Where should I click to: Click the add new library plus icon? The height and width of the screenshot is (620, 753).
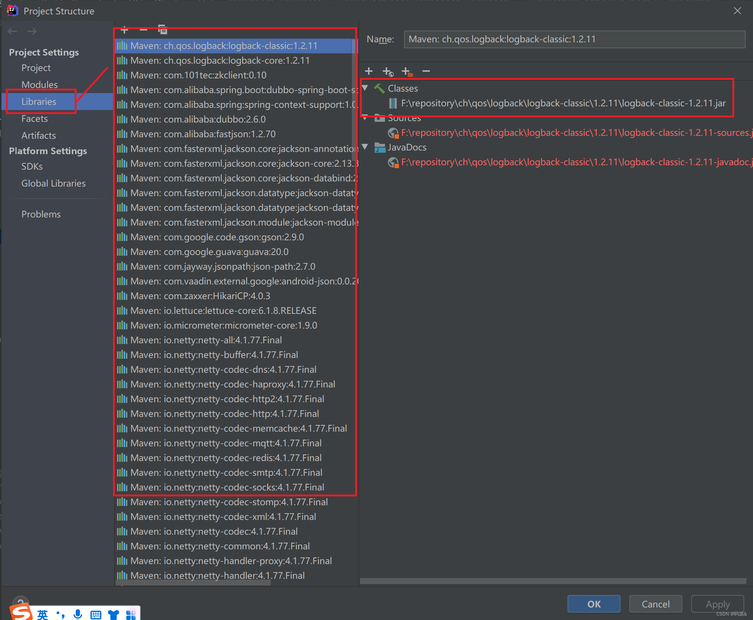tap(124, 30)
